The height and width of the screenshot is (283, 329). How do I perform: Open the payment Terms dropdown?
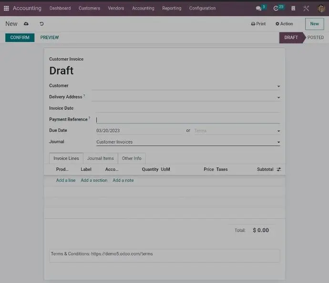[278, 131]
